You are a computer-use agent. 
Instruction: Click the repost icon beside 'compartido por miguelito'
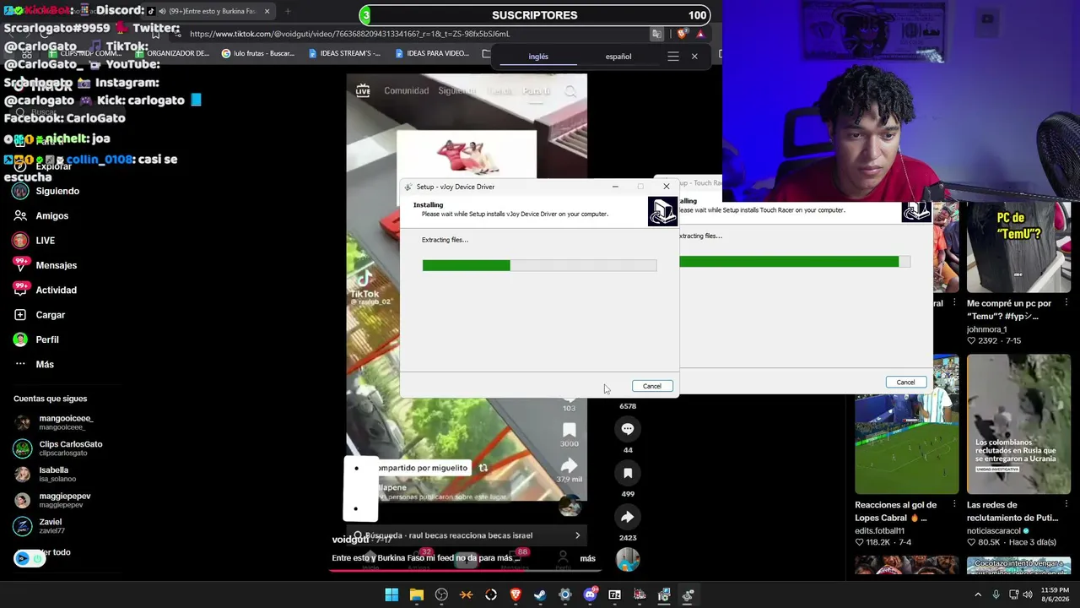(x=483, y=468)
